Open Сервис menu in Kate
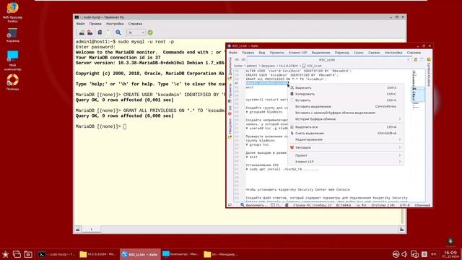 click(x=374, y=53)
